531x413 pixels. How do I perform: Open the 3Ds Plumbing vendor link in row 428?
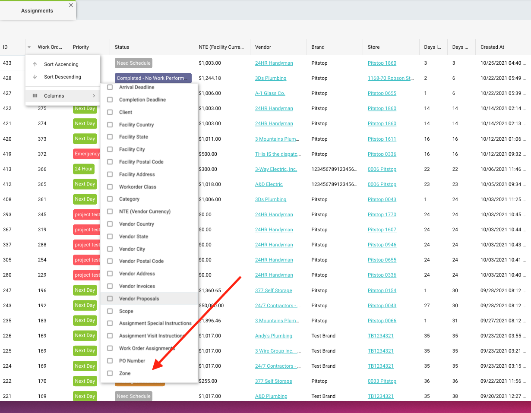coord(270,78)
